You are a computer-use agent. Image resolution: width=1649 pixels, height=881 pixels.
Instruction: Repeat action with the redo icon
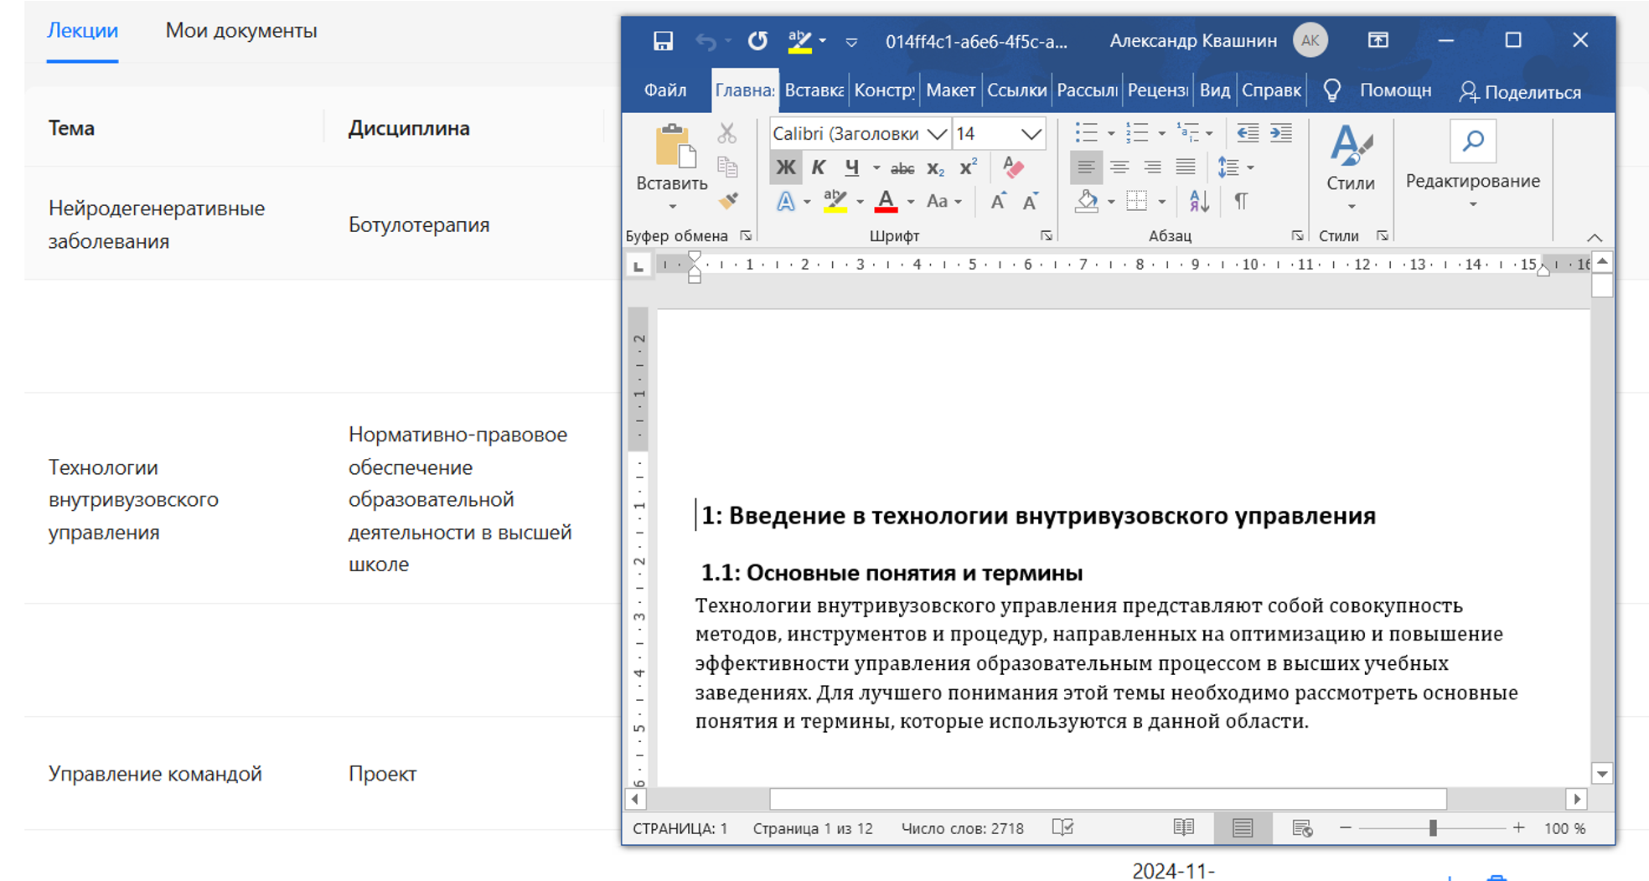[x=757, y=41]
